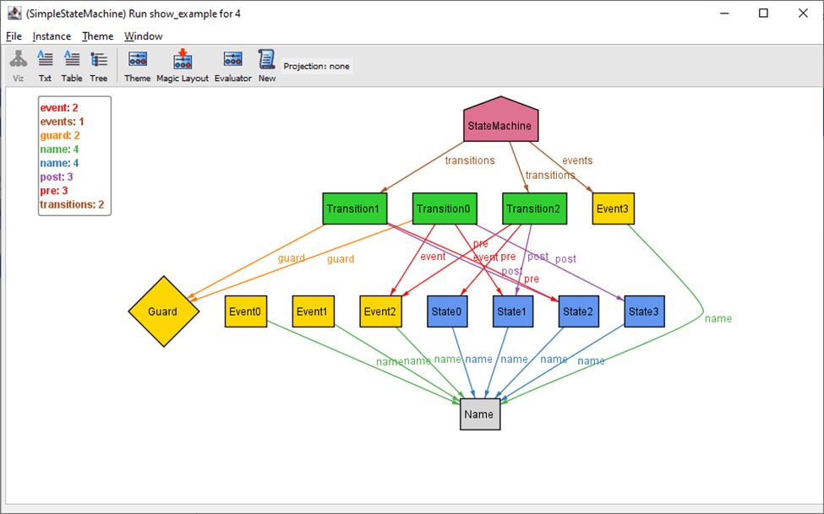Screen dimensions: 824x514
Task: Click the New instance icon
Action: tap(267, 66)
